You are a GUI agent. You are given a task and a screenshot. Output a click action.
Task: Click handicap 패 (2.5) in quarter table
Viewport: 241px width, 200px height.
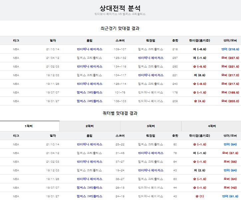coord(199,170)
